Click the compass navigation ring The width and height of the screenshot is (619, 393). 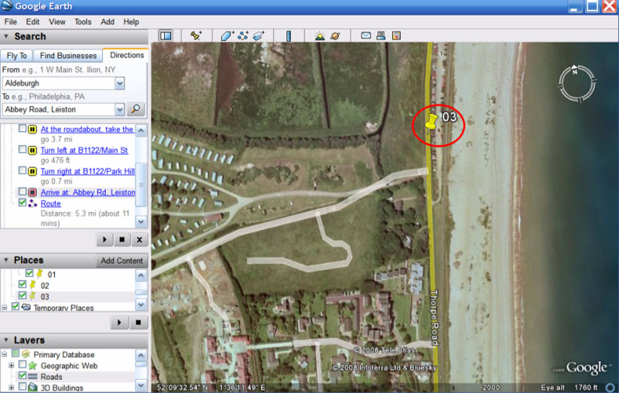(x=576, y=84)
